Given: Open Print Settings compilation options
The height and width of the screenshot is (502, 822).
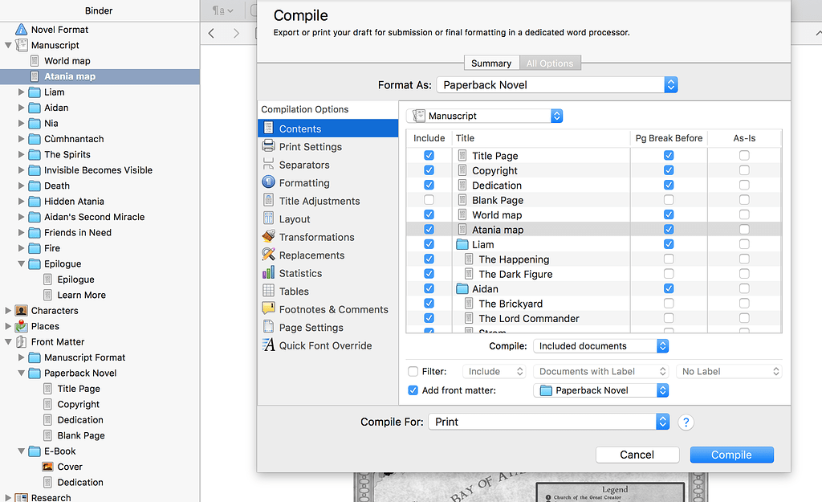Looking at the screenshot, I should (x=308, y=146).
